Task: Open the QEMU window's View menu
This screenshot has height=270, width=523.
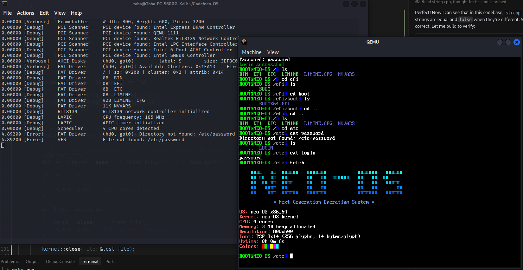Action: tap(273, 52)
